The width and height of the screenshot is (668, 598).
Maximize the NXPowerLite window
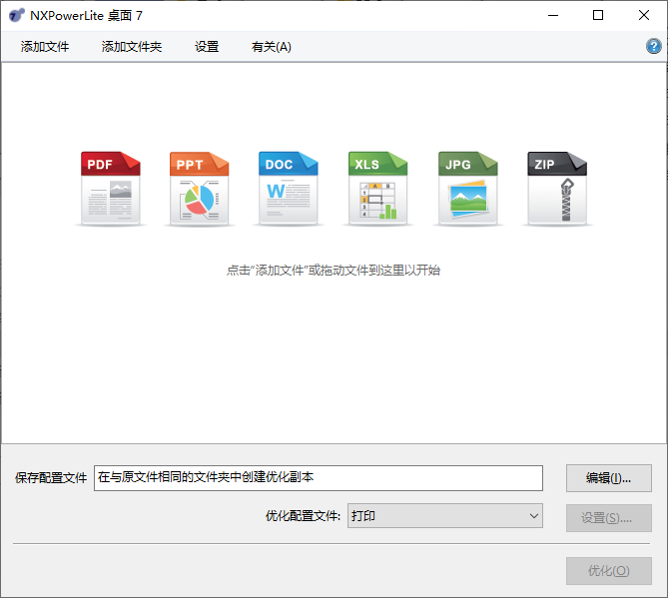[598, 15]
